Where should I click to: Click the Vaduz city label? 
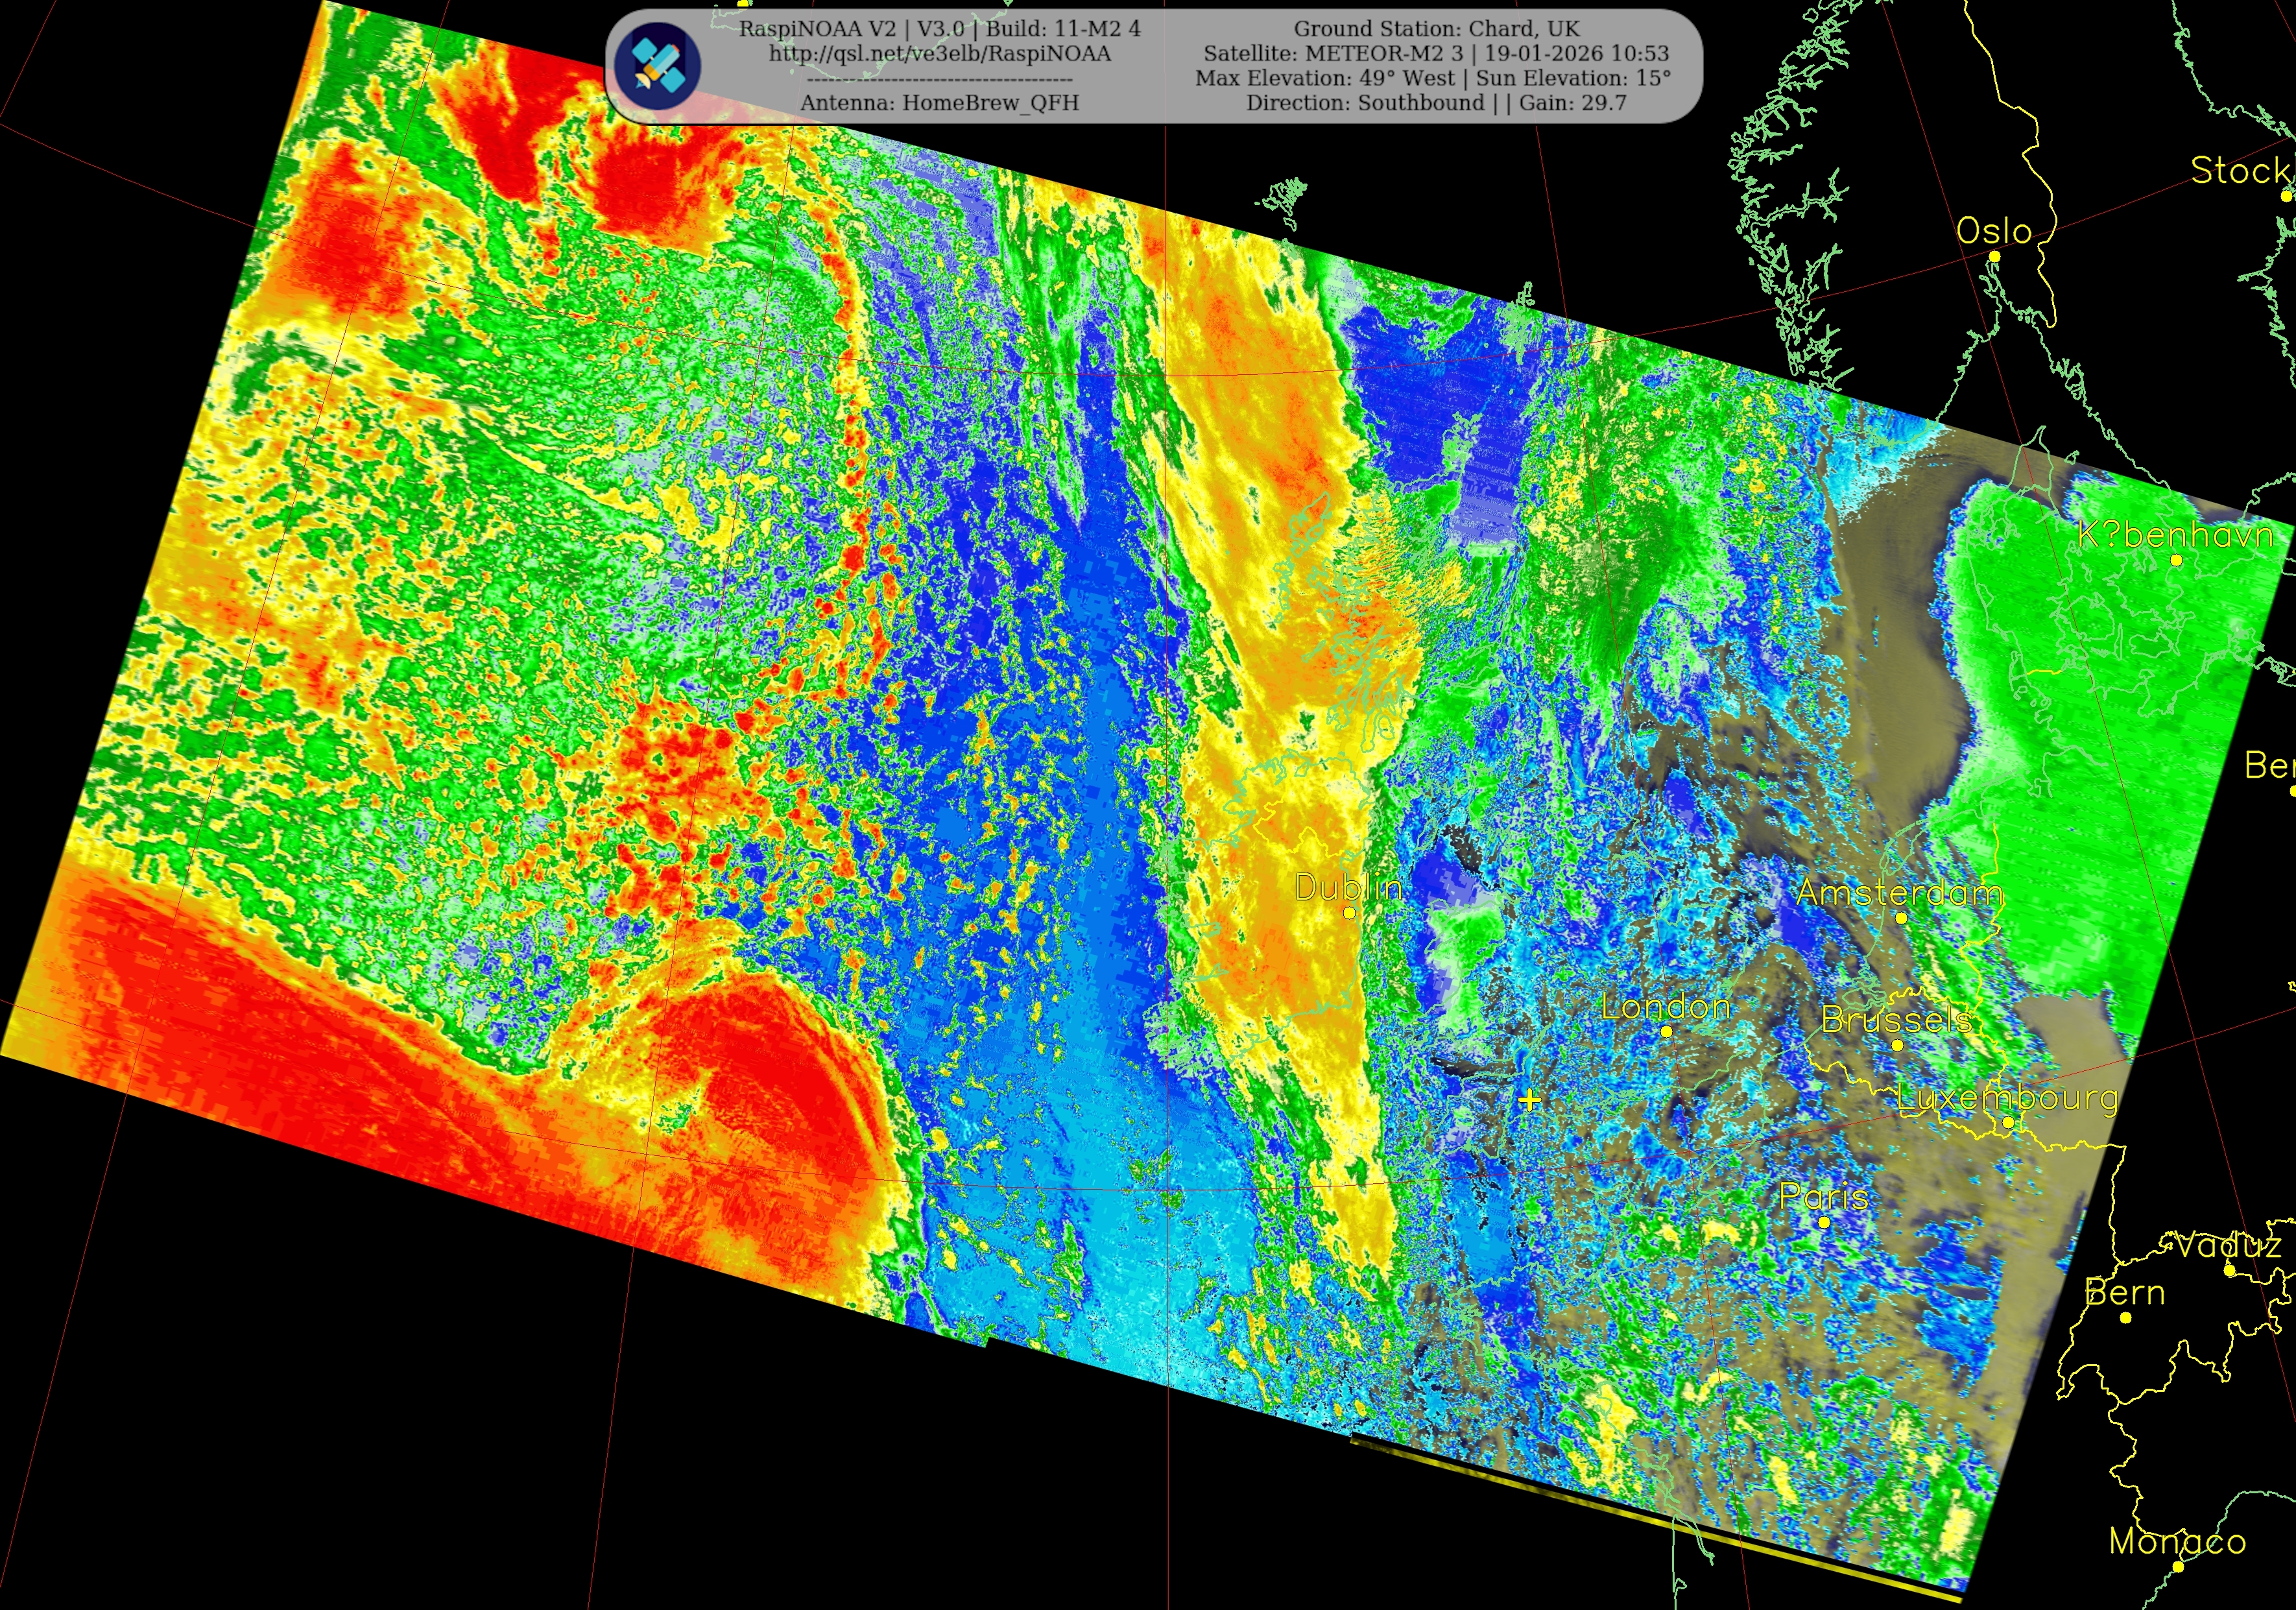tap(2229, 1246)
